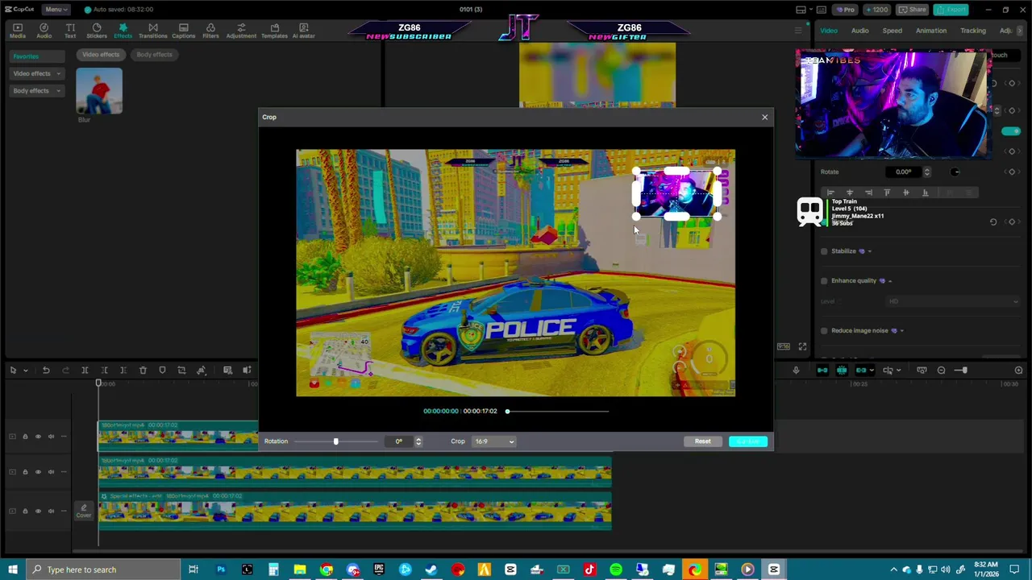Image resolution: width=1032 pixels, height=580 pixels.
Task: Open the Captions panel icon
Action: click(183, 31)
